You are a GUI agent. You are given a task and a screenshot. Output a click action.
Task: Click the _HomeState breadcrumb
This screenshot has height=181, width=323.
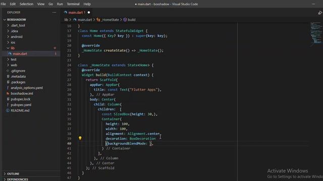[110, 20]
